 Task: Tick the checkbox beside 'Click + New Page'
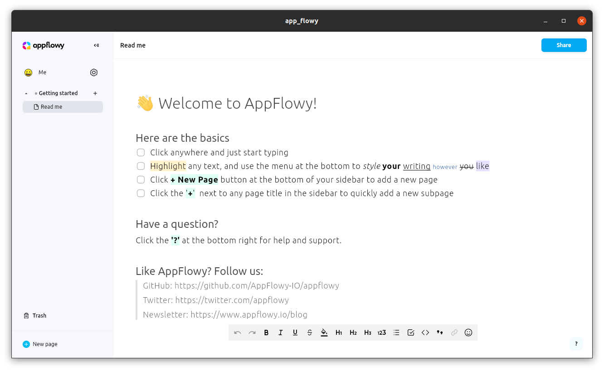pyautogui.click(x=141, y=179)
